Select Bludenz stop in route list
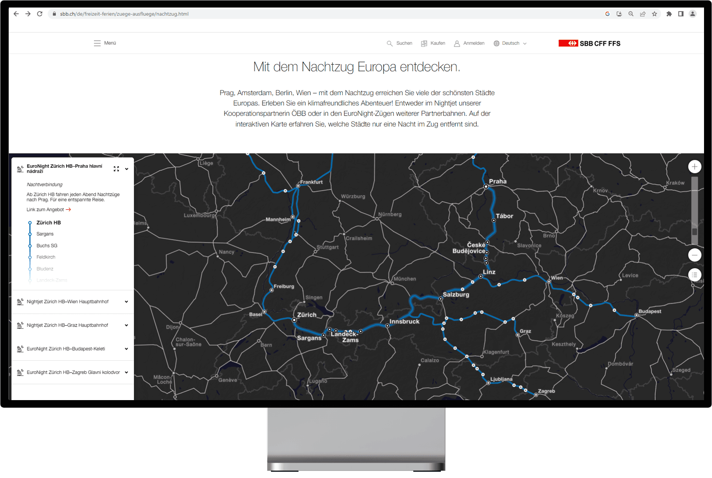Screen dimensions: 712x478 click(x=45, y=269)
